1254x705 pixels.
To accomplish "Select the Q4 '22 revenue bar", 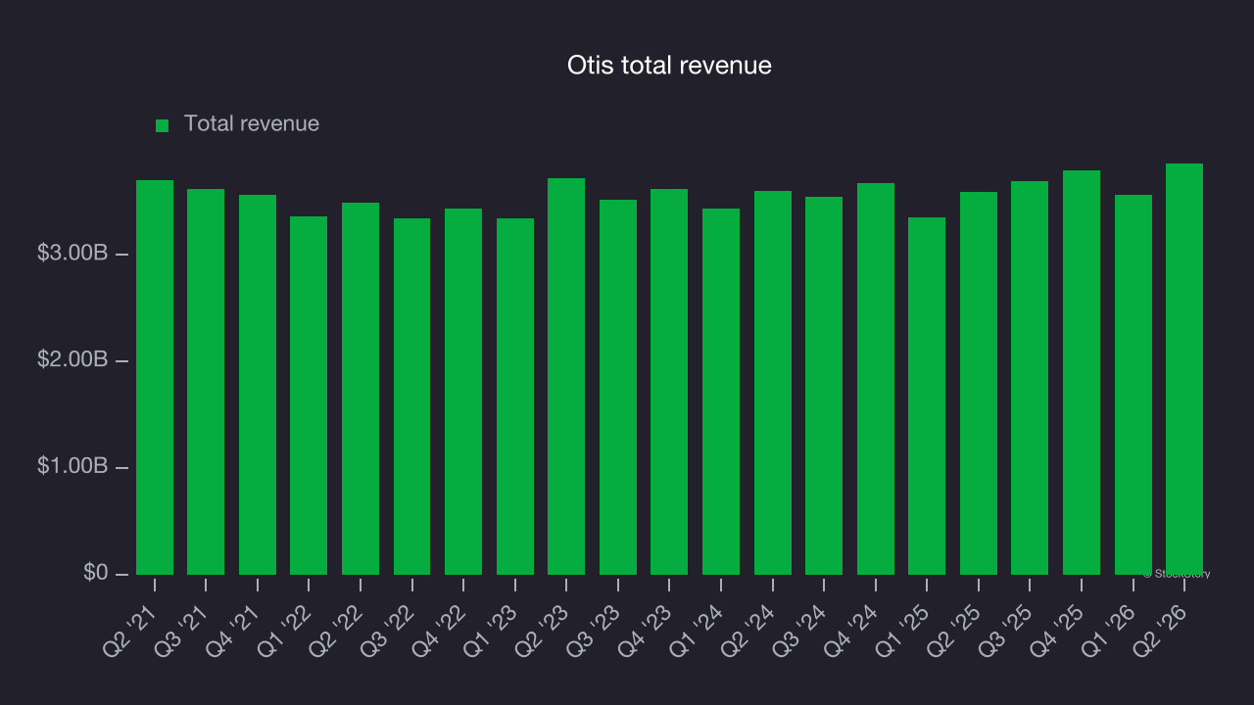I will (463, 392).
